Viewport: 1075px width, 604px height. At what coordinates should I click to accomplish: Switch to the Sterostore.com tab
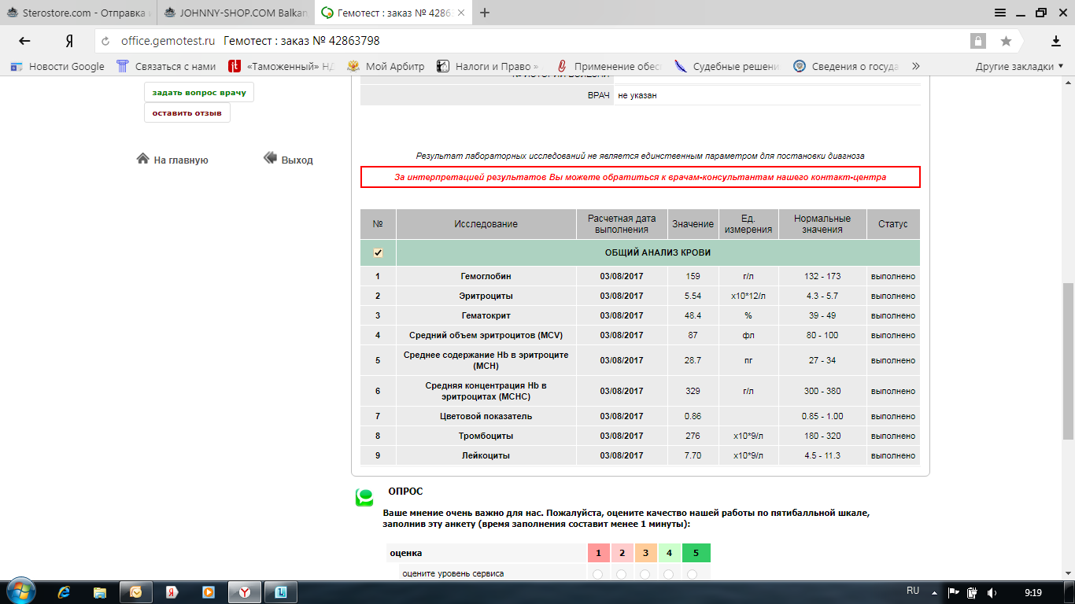77,13
